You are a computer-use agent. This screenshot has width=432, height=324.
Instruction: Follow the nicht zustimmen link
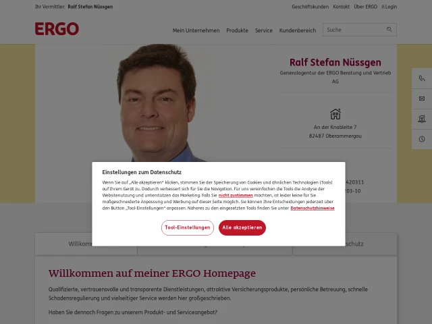point(236,195)
